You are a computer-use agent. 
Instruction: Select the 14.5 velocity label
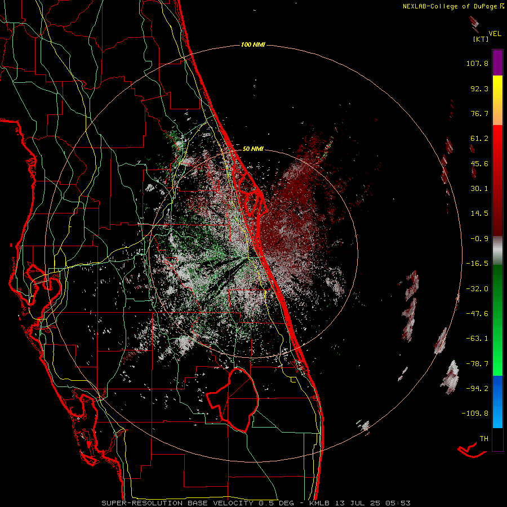[479, 214]
